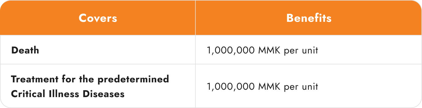The width and height of the screenshot is (422, 108).
Task: Click "1,000,000" in the Death row
Action: pos(231,50)
